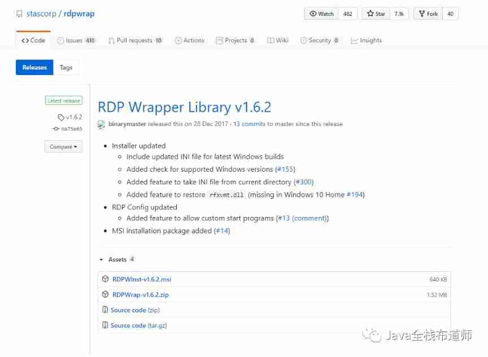Download Source code (tar.gz)
The width and height of the screenshot is (488, 357).
click(138, 325)
